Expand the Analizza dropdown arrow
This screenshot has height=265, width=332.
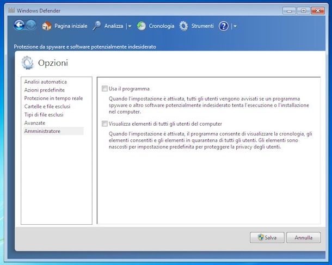tap(130, 26)
